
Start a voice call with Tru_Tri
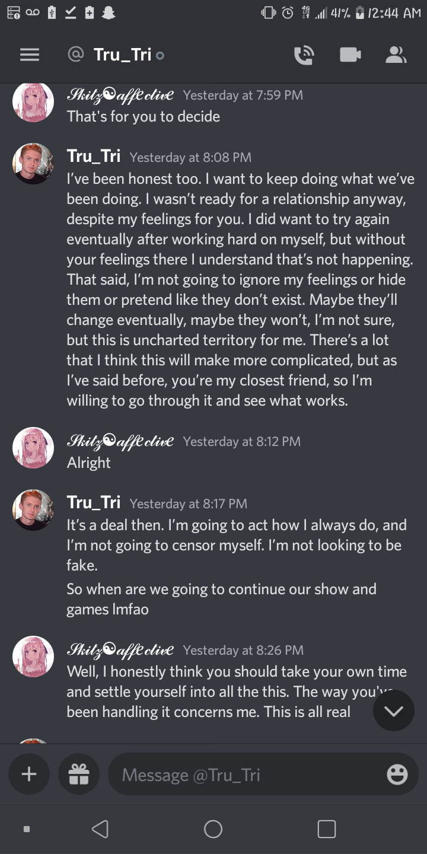click(304, 55)
